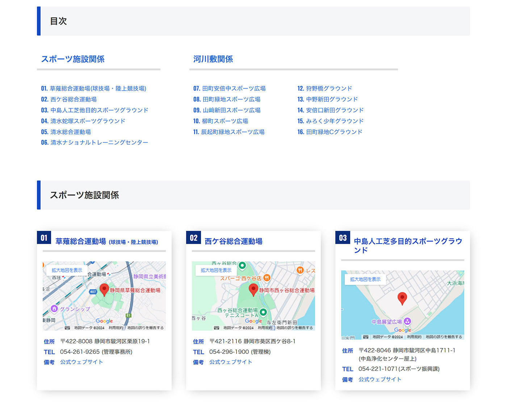
Task: Click orange スパーゴ西ケ谷店 restaurant marker
Action: coord(267,278)
